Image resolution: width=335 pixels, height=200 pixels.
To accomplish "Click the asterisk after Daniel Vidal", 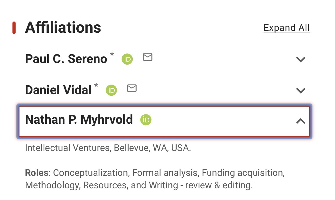I will pos(96,86).
